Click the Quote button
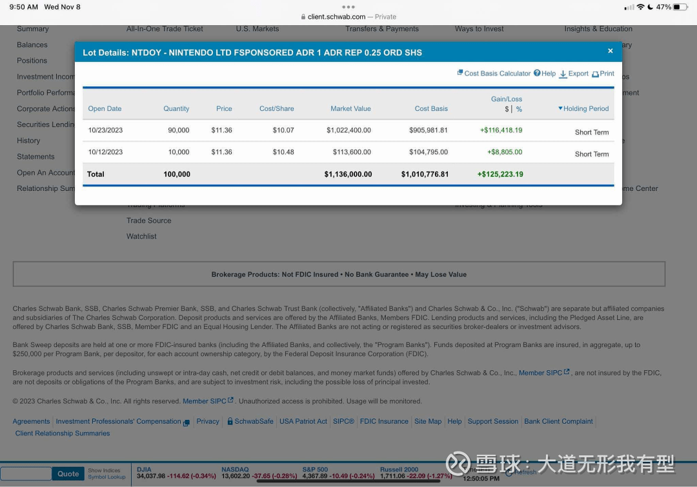 68,473
